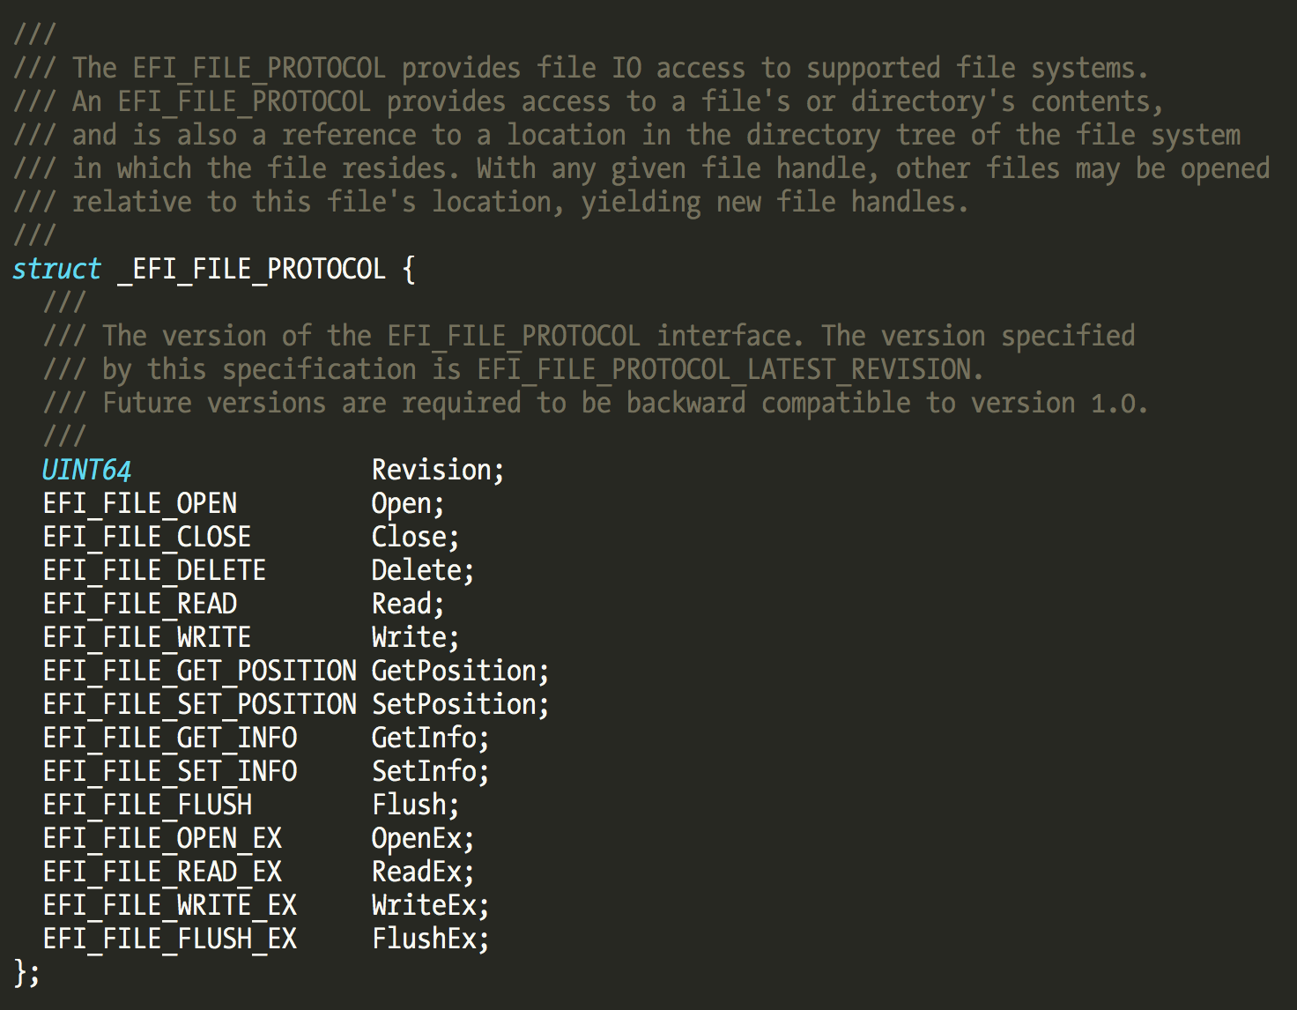The width and height of the screenshot is (1297, 1010).
Task: Select the EFI_FILE_OPEN type name
Action: pyautogui.click(x=140, y=503)
